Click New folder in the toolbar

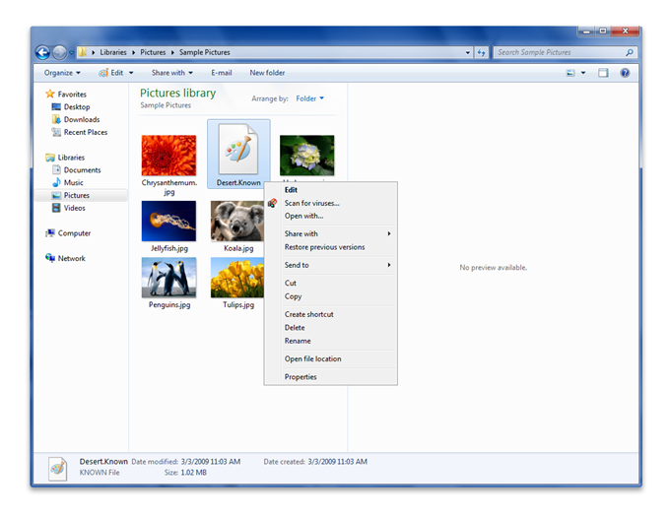[x=267, y=73]
